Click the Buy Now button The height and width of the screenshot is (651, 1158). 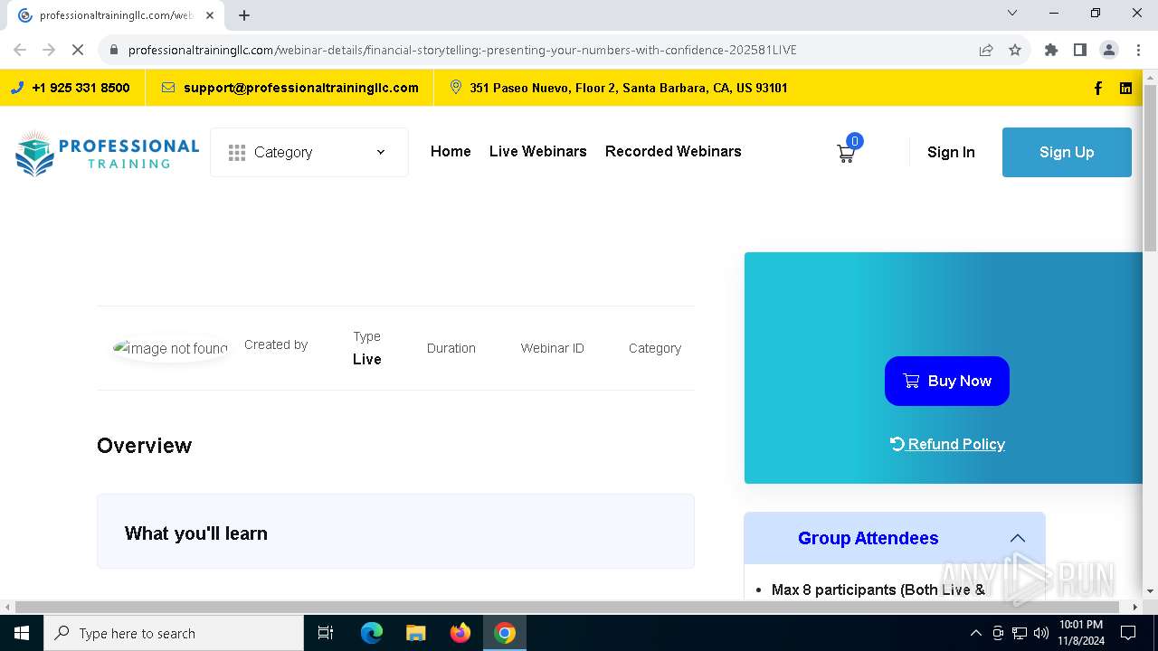(947, 381)
